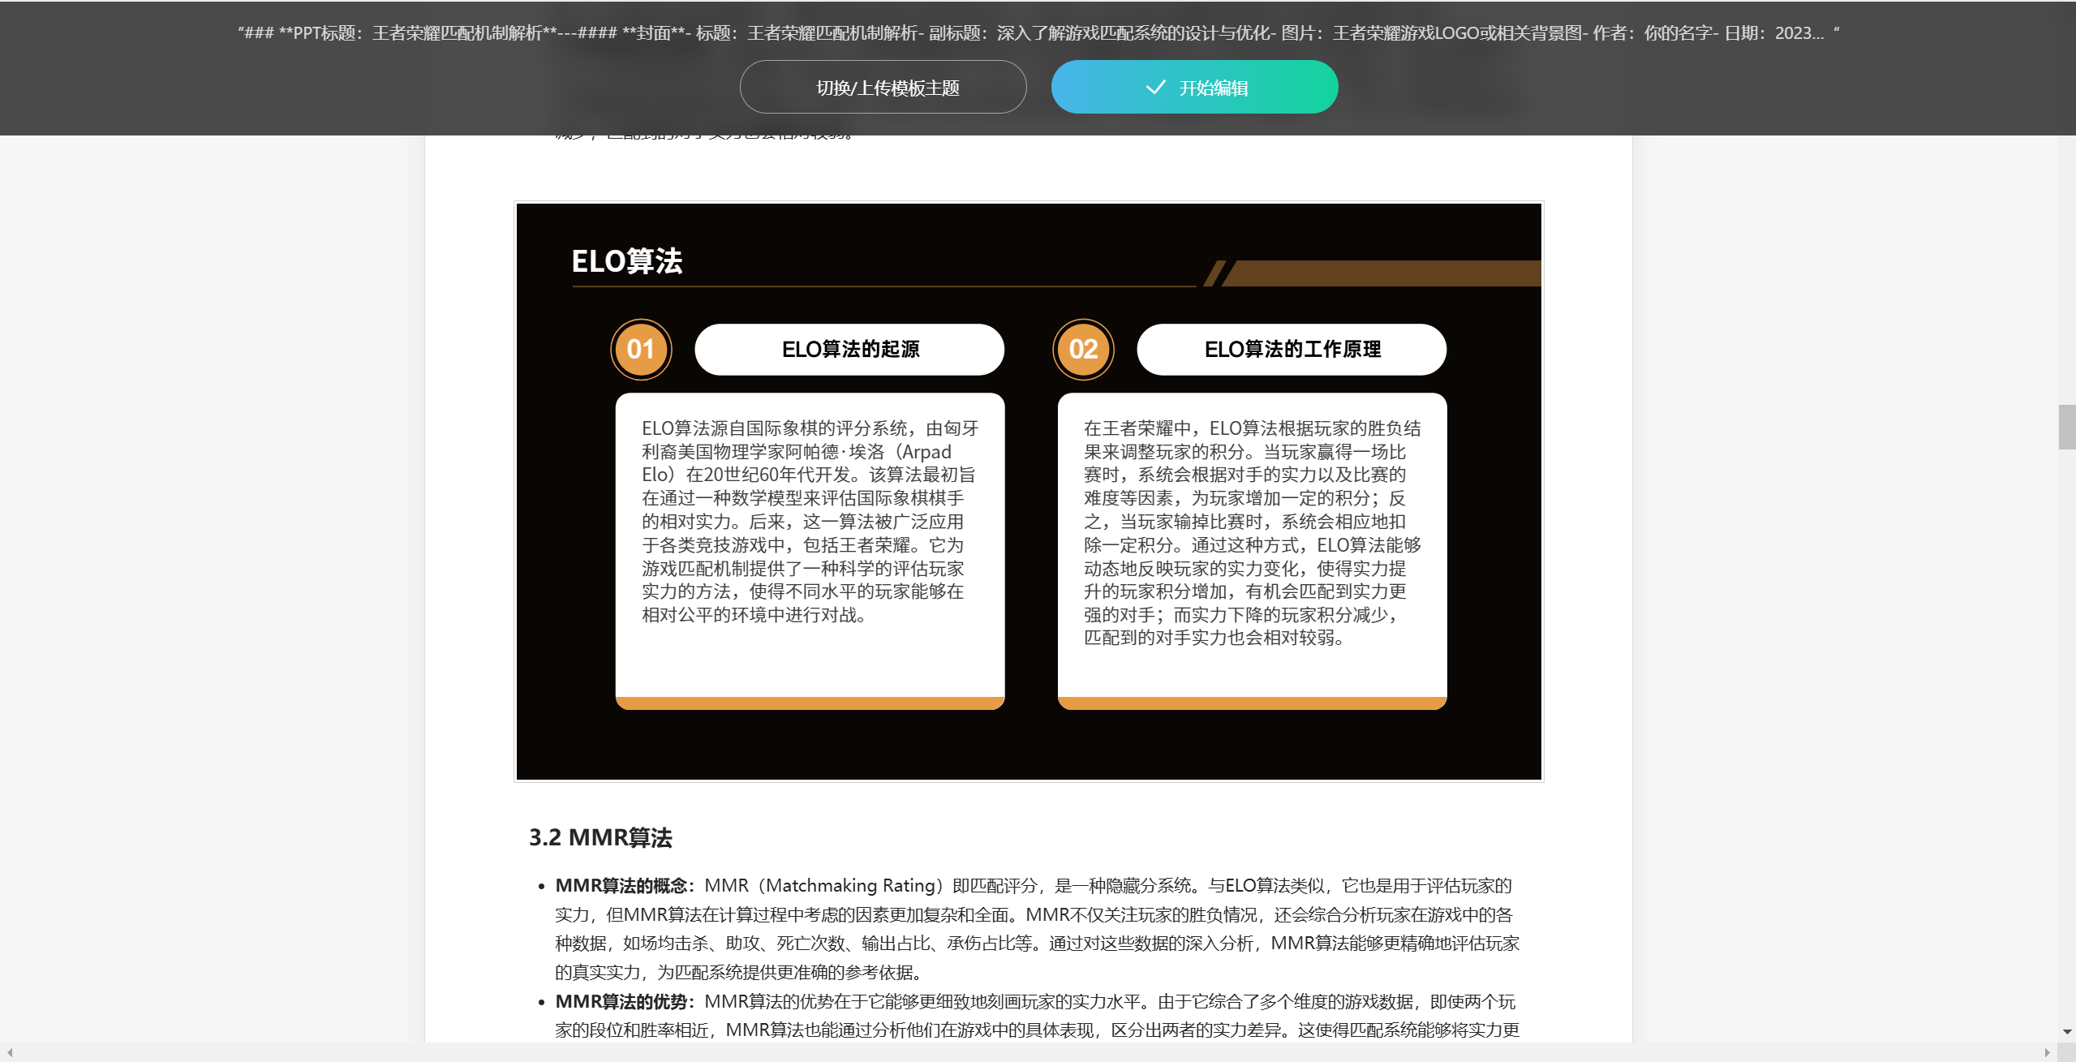Click the prompt text at top banner

tap(1038, 33)
